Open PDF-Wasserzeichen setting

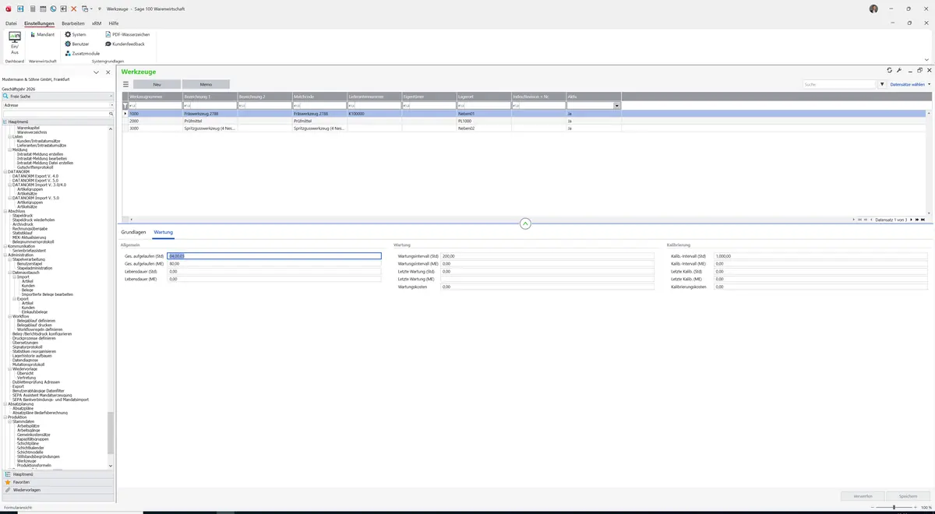click(x=128, y=34)
